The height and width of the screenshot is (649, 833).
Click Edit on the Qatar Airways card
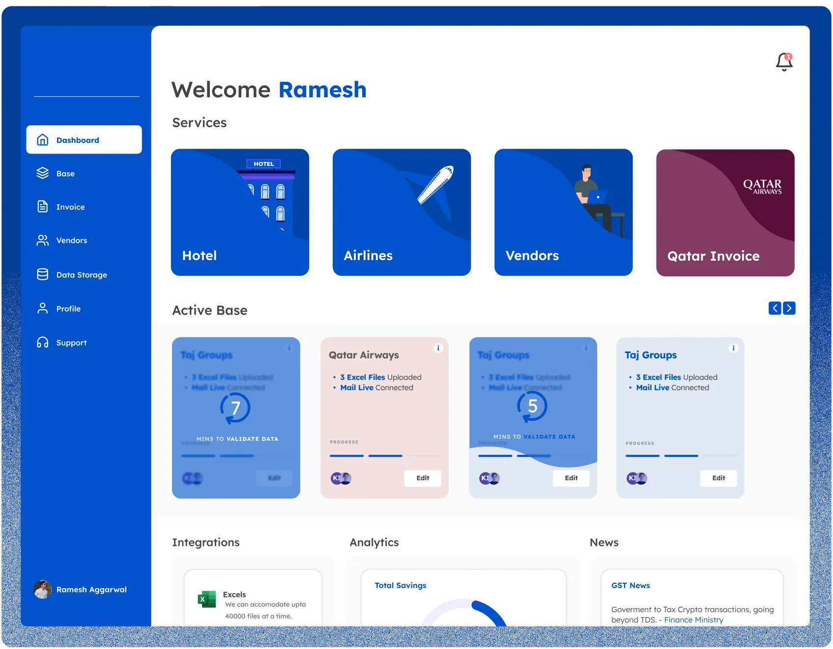(423, 478)
